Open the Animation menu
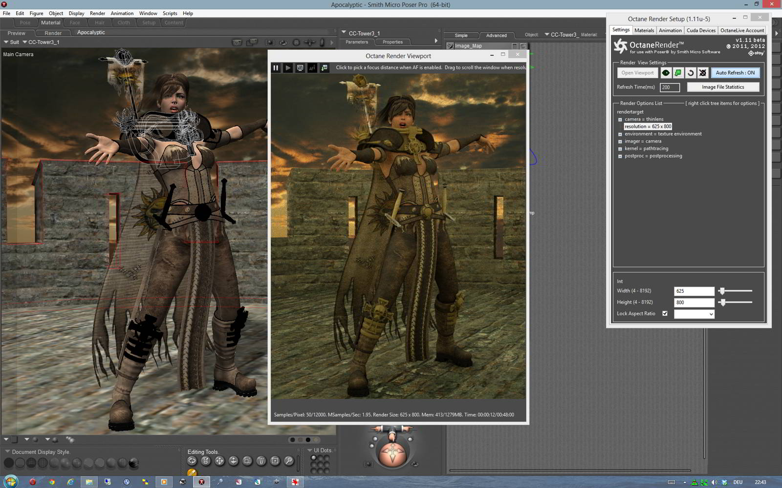This screenshot has width=782, height=488. tap(122, 13)
